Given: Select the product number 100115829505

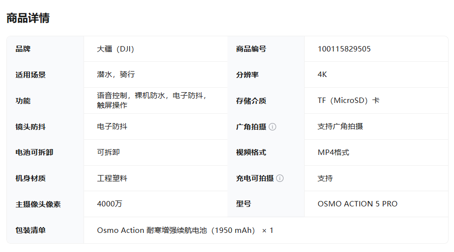Looking at the screenshot, I should 344,49.
